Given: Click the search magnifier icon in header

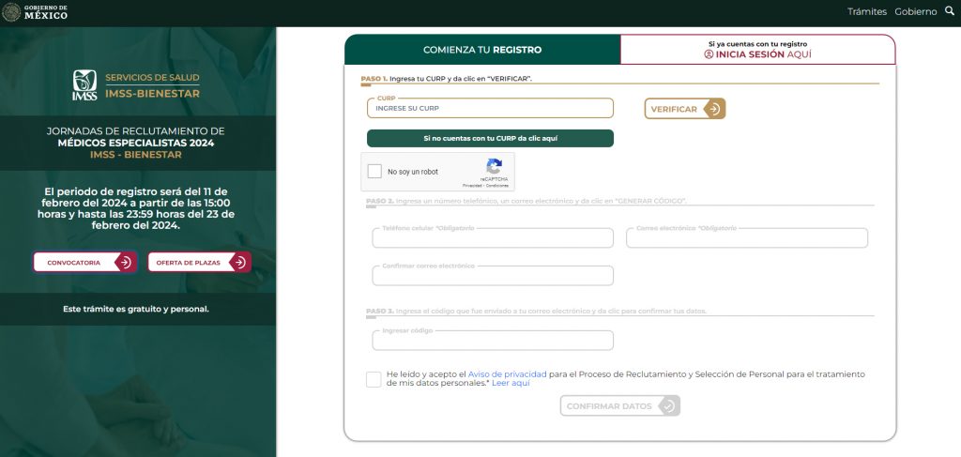Looking at the screenshot, I should (949, 11).
